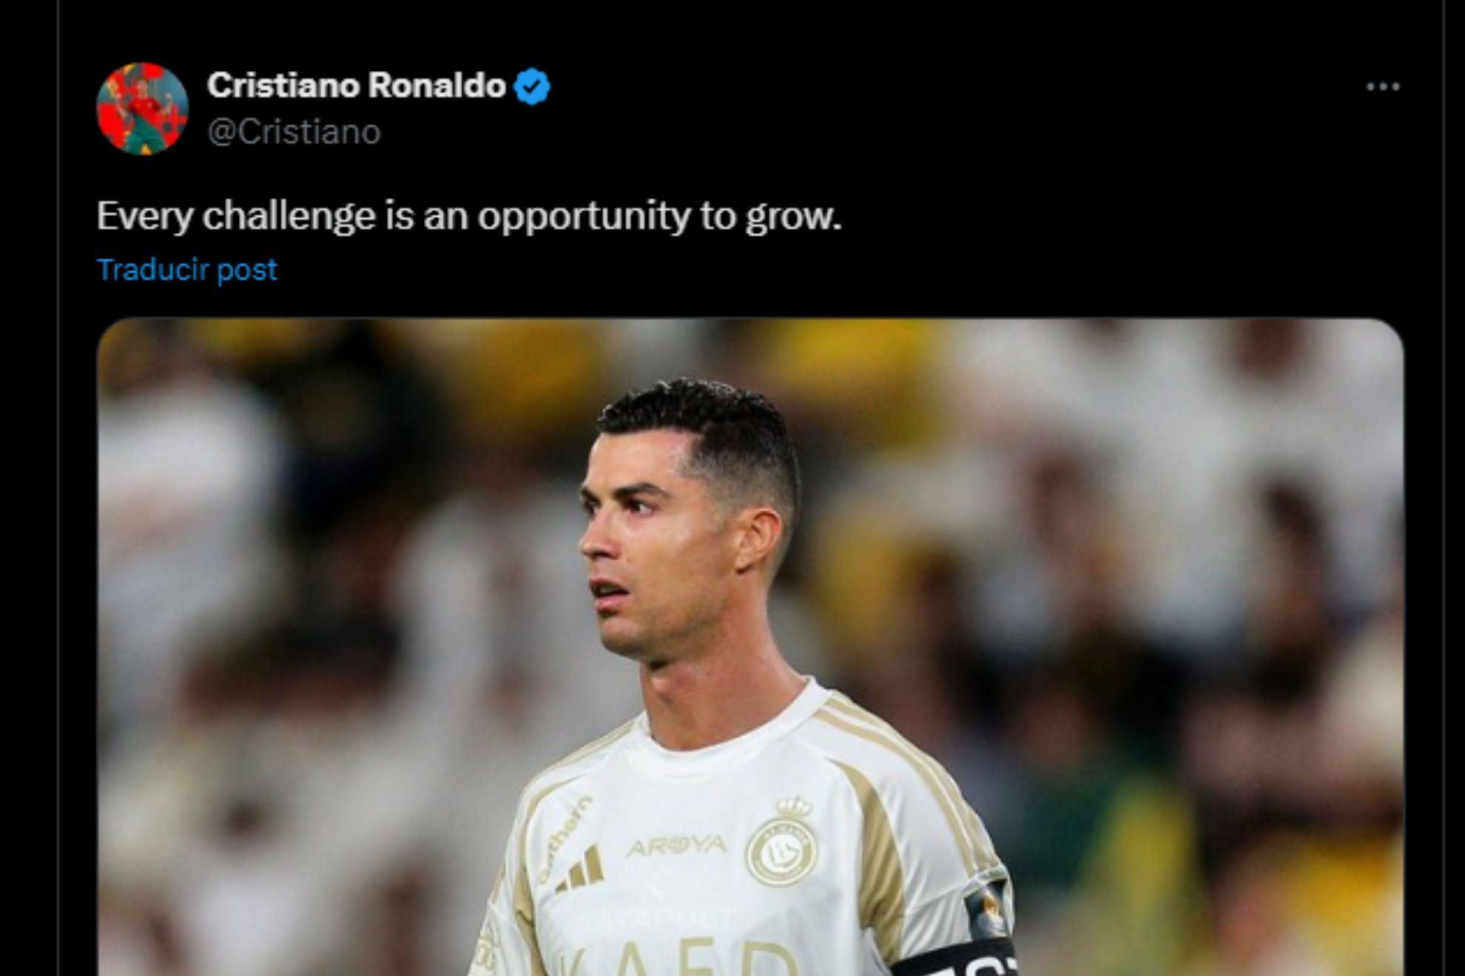Open the @Cristiano handle link

point(294,132)
